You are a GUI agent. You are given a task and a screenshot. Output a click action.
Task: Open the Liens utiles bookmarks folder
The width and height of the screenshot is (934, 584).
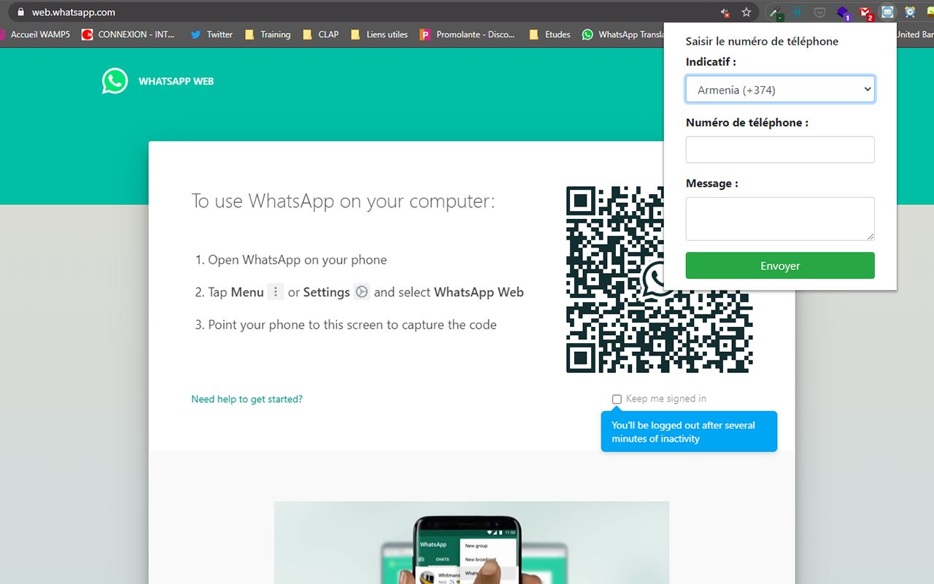(x=379, y=34)
